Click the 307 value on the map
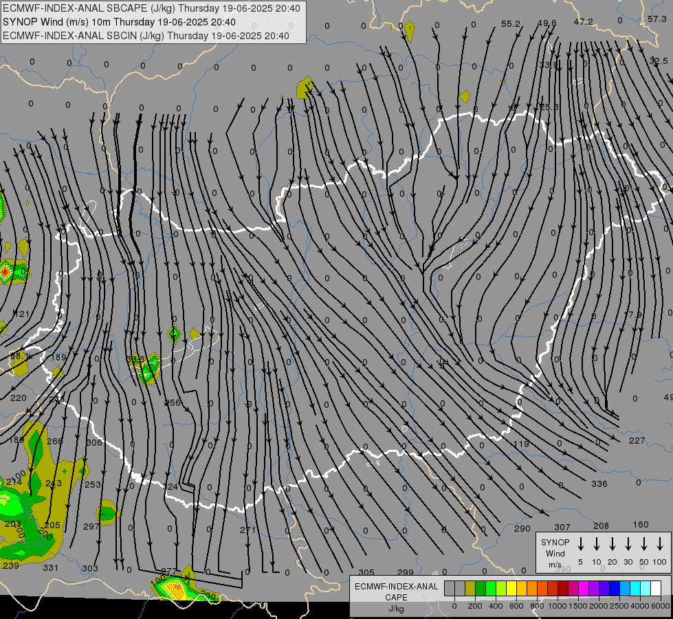This screenshot has width=673, height=619. [x=562, y=527]
